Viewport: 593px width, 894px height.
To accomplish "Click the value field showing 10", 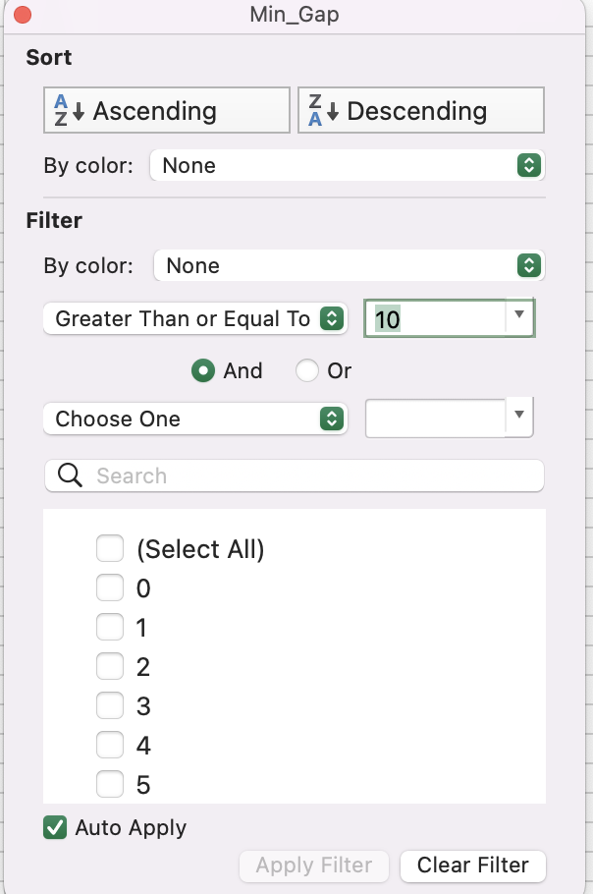I will (432, 317).
